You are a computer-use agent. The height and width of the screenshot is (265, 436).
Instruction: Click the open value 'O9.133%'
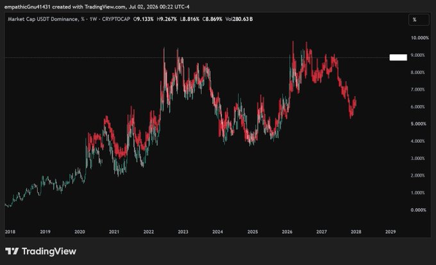coord(144,19)
